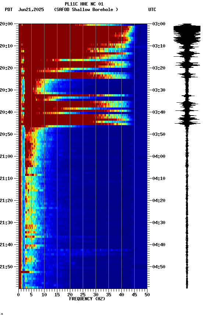The width and height of the screenshot is (203, 318).
Task: Click the '20:30' PDT time label
Action: point(6,90)
